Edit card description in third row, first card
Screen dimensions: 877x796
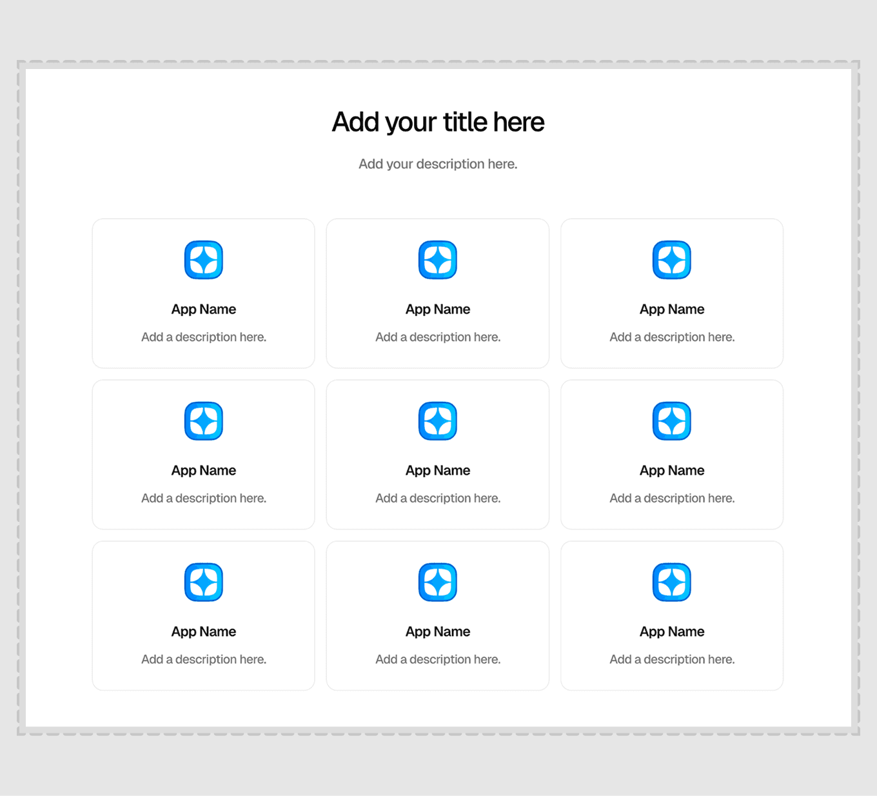click(x=204, y=659)
